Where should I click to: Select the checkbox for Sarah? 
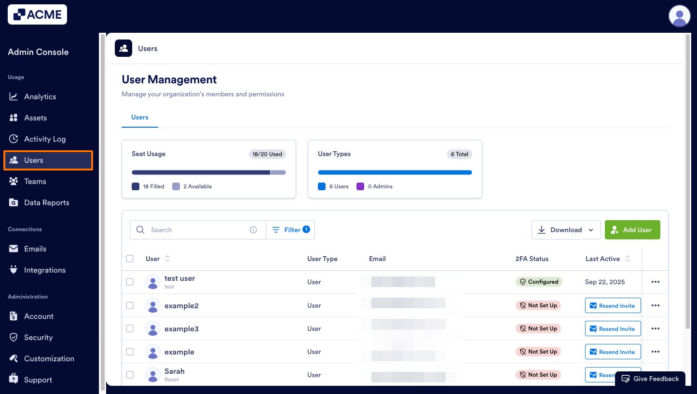[x=130, y=375]
